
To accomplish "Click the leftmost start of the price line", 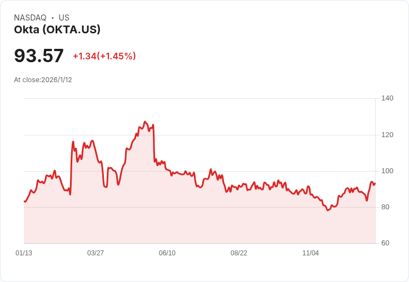I will pyautogui.click(x=24, y=202).
